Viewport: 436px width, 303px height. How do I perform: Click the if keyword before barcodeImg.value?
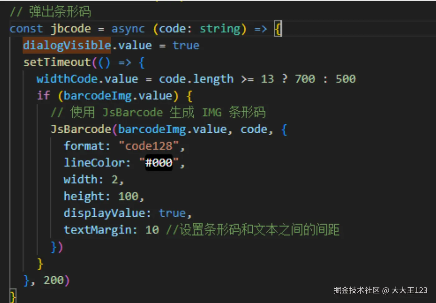43,96
